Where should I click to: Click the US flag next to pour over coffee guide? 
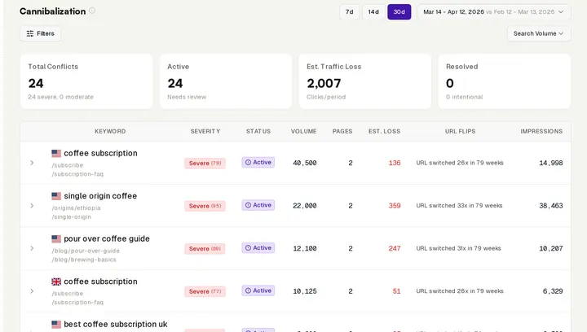tap(56, 238)
